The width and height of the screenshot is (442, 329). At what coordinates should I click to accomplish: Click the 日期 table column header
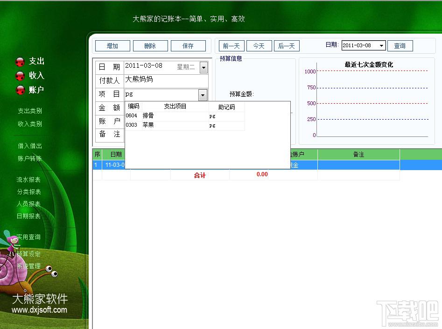pyautogui.click(x=113, y=154)
